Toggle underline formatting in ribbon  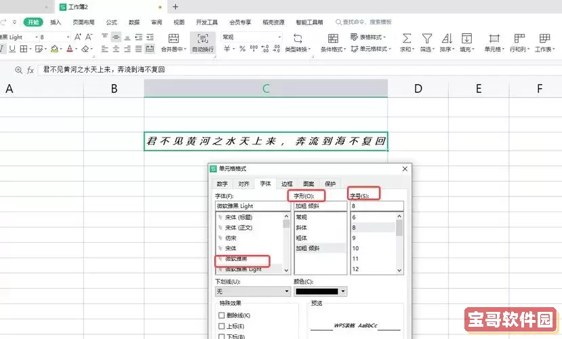pos(12,49)
